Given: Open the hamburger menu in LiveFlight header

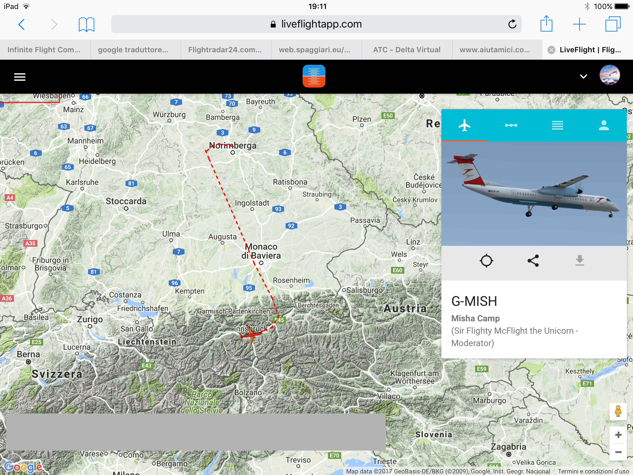Looking at the screenshot, I should [20, 77].
